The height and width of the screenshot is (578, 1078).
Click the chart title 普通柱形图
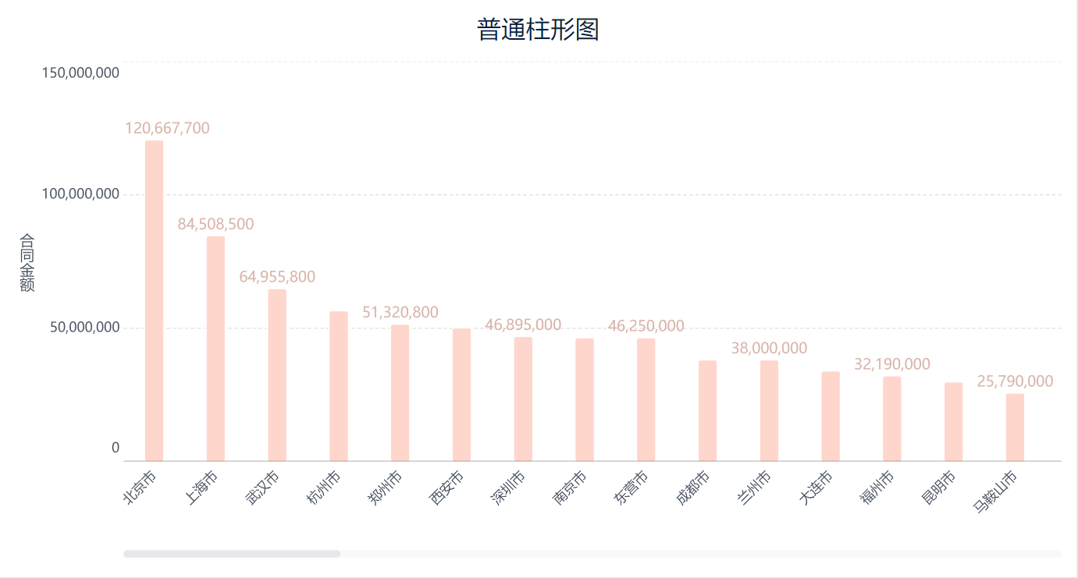pos(538,30)
